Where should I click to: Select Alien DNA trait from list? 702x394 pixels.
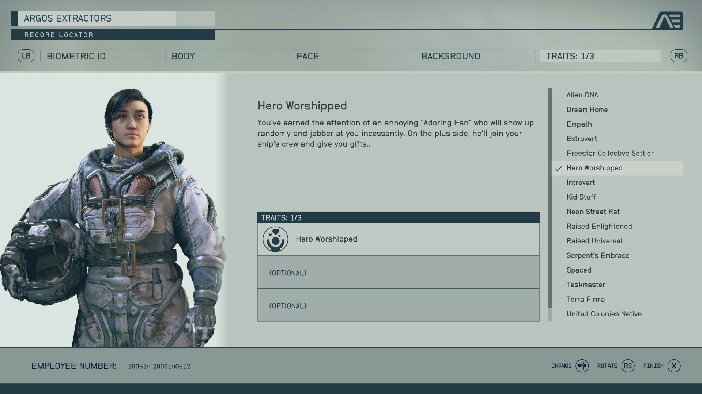(x=582, y=95)
